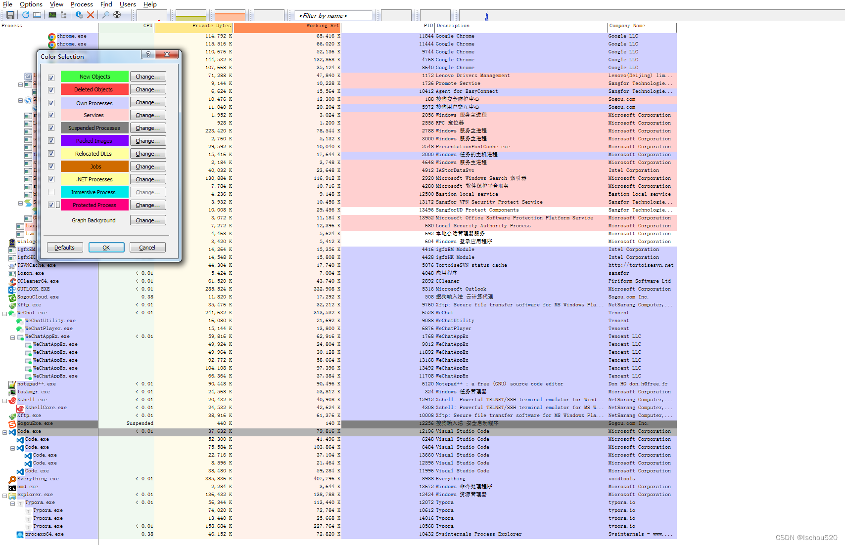This screenshot has width=845, height=545.
Task: Click the Show Process Tree toolbar icon
Action: click(x=64, y=15)
